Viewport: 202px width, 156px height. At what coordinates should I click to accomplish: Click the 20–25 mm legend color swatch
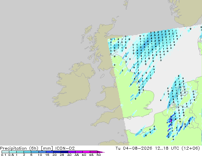(57, 152)
